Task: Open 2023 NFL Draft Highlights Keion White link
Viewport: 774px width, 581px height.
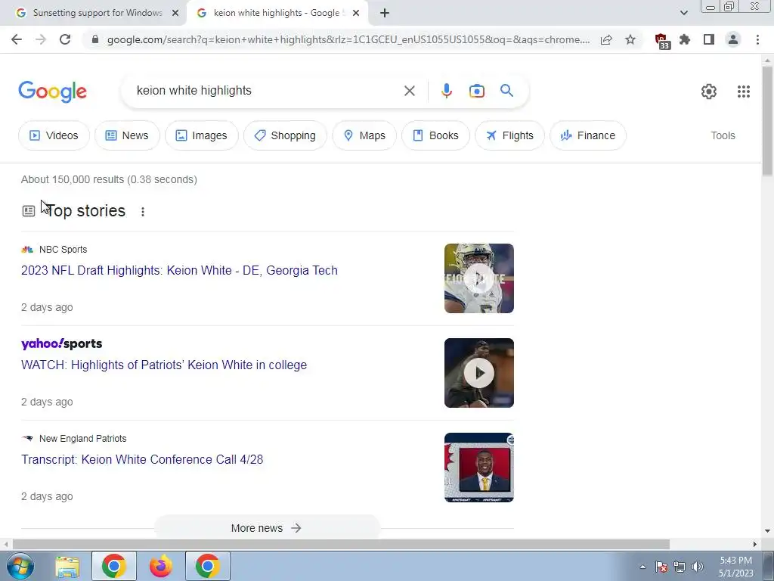Action: 179,270
